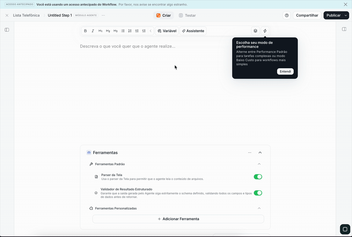Collapse toolbar with the left chevron
This screenshot has width=352, height=237.
coord(151,31)
